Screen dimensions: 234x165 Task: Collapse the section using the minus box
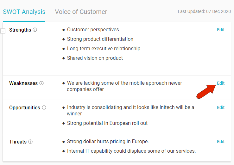click(x=3, y=31)
